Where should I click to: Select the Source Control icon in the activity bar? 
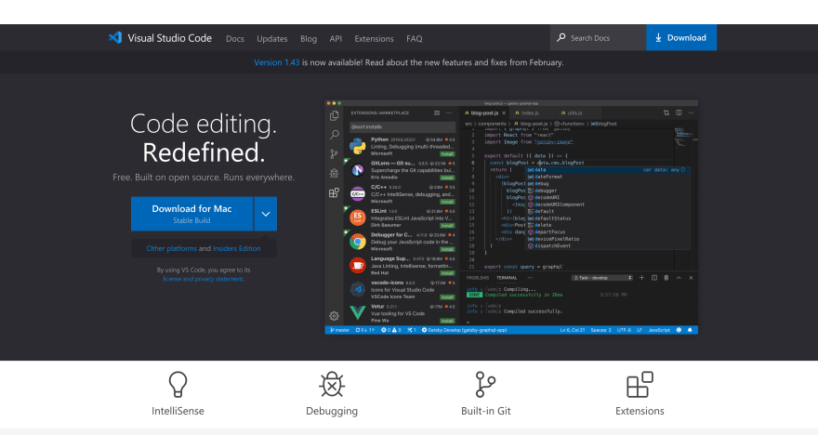point(335,154)
